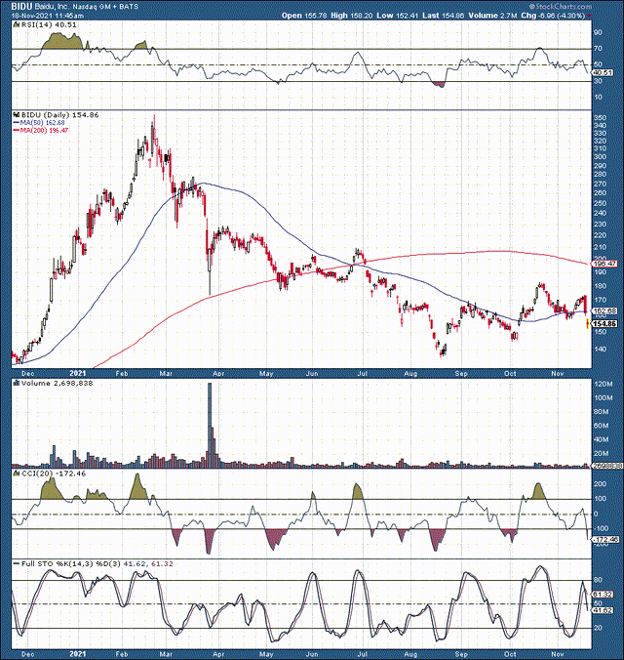624x660 pixels.
Task: Click the red MA(200) 196.47 legend
Action: click(40, 130)
